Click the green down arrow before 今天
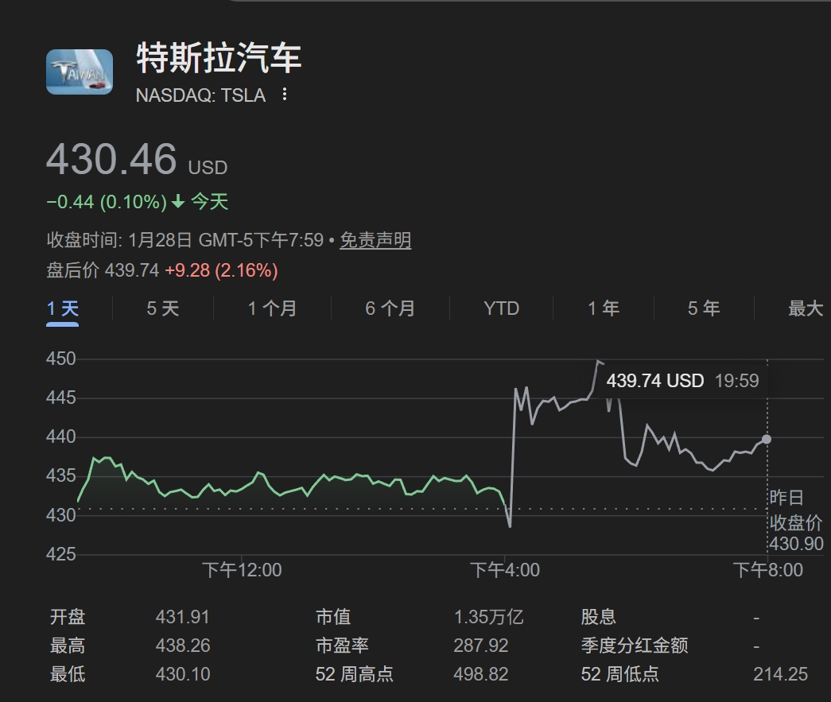 (x=178, y=203)
